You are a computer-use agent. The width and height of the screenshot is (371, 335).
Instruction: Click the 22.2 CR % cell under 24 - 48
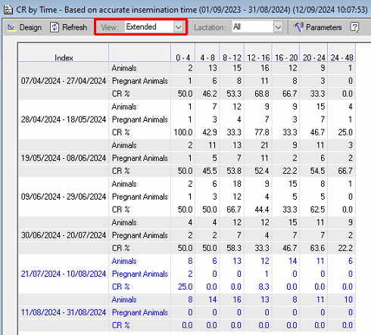tap(341, 248)
